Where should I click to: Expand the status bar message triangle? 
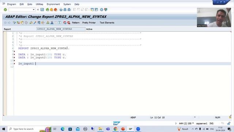tap(176, 124)
